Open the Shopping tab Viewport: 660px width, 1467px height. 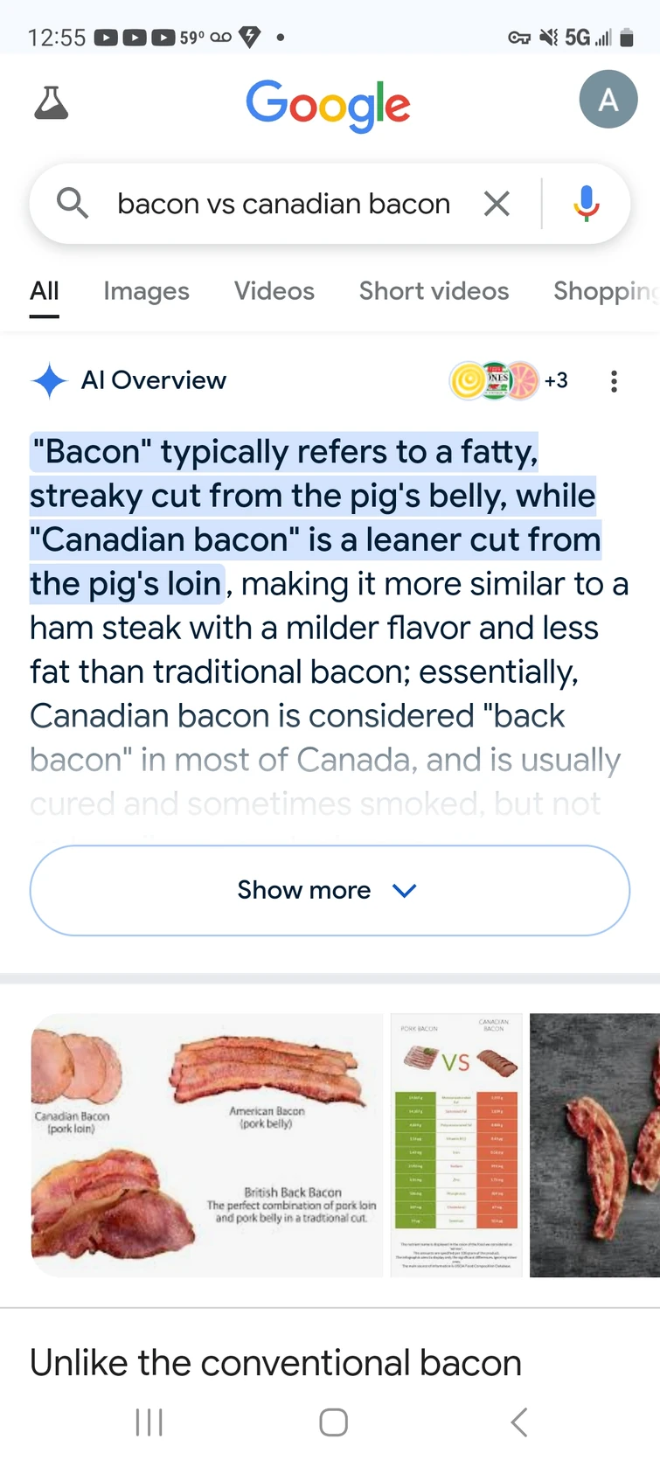tap(606, 291)
